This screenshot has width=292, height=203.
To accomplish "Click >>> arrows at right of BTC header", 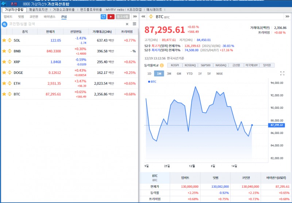I will coord(287,17).
